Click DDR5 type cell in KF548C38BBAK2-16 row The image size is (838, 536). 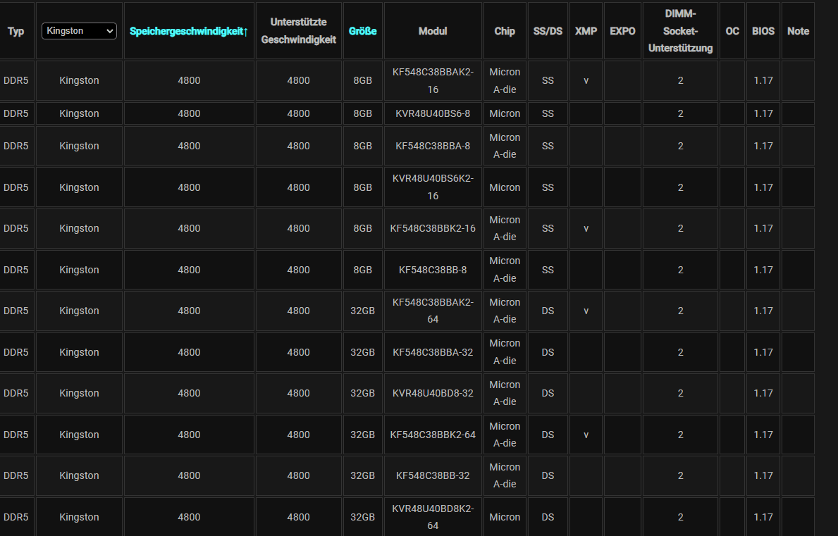click(16, 80)
